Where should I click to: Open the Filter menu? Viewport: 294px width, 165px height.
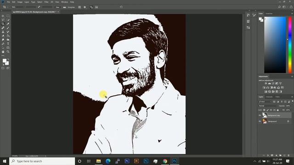point(46,2)
